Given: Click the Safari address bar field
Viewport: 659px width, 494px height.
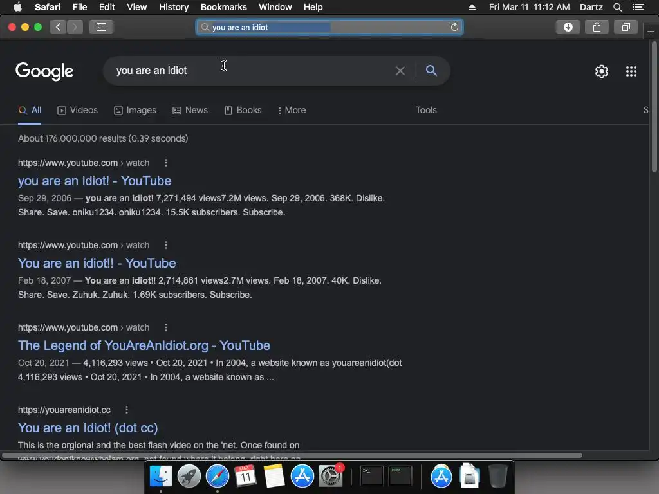Looking at the screenshot, I should point(329,27).
